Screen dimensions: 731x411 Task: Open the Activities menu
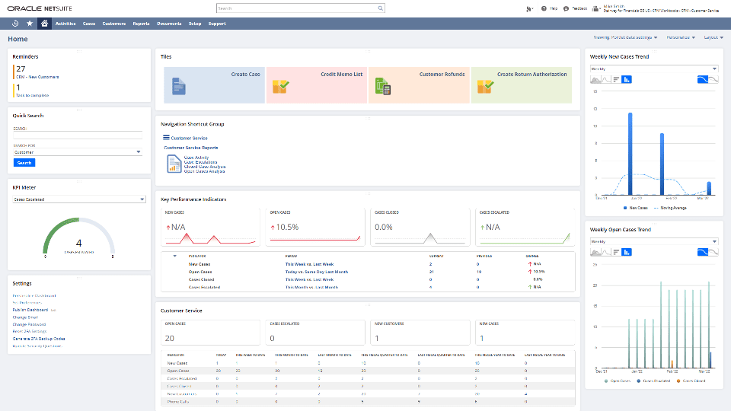pyautogui.click(x=65, y=24)
